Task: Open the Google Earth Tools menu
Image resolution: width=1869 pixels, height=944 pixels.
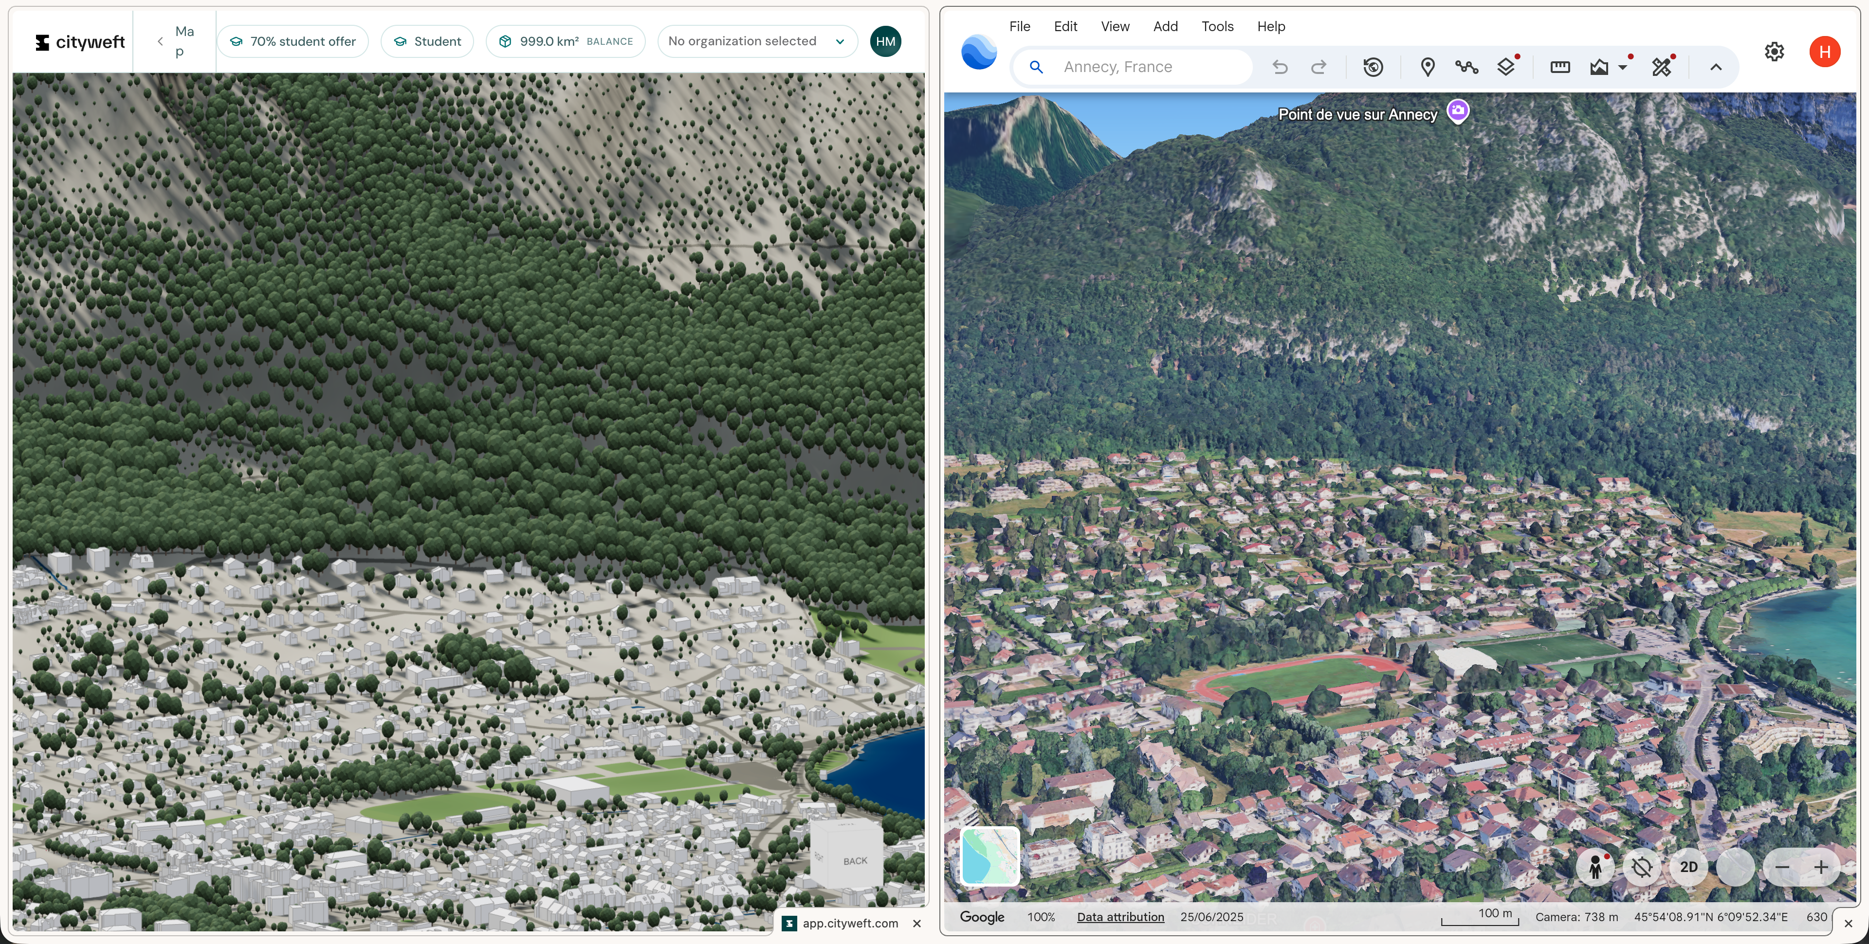Action: [1217, 26]
